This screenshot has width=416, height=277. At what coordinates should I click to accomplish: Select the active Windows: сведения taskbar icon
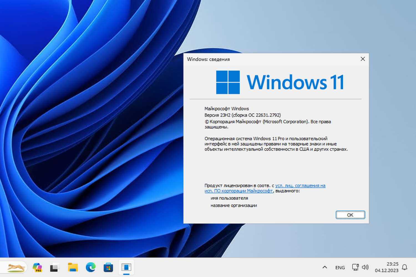126,267
